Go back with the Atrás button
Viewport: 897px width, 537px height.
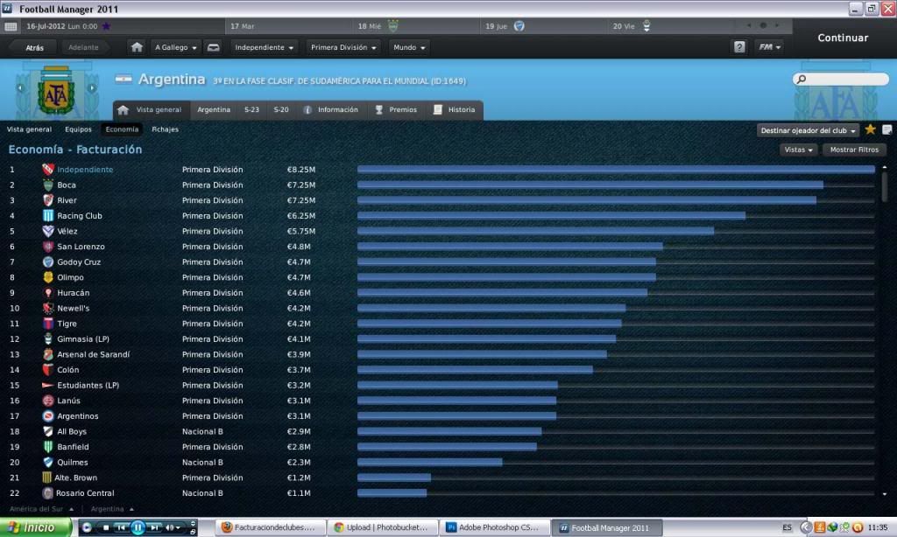(x=34, y=47)
